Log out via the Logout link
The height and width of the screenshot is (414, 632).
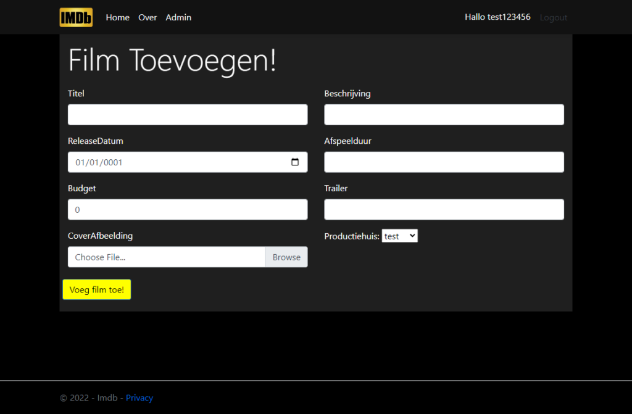[x=554, y=17]
